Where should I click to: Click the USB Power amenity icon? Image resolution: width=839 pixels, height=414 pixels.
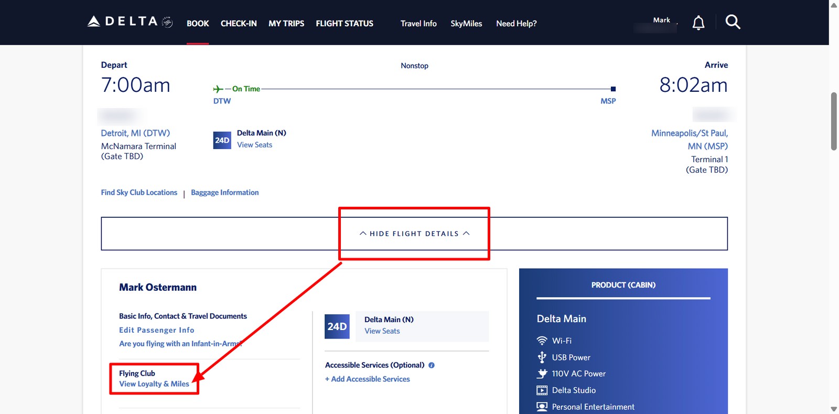coord(542,357)
